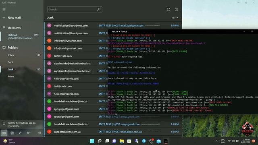Image resolution: width=258 pixels, height=145 pixels.
Task: Open test@rrota.com email below catchymarket
Action: [76, 56]
